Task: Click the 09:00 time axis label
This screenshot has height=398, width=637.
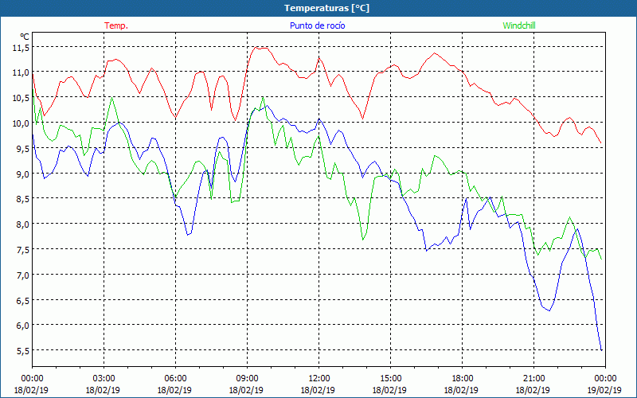Action: 247,379
